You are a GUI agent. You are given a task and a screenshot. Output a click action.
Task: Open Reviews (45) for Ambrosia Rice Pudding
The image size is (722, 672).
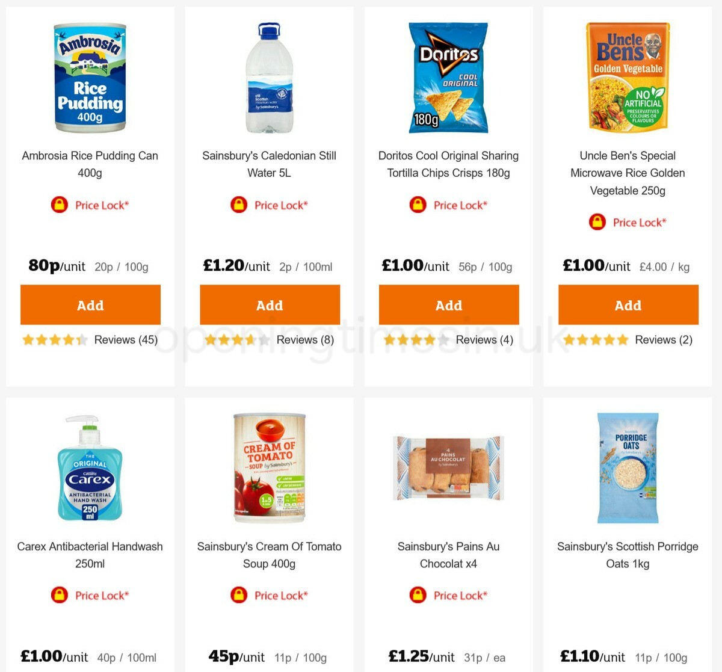tap(126, 339)
